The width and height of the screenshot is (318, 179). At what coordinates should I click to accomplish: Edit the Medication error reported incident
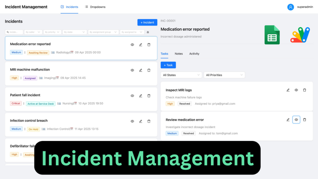point(140,45)
